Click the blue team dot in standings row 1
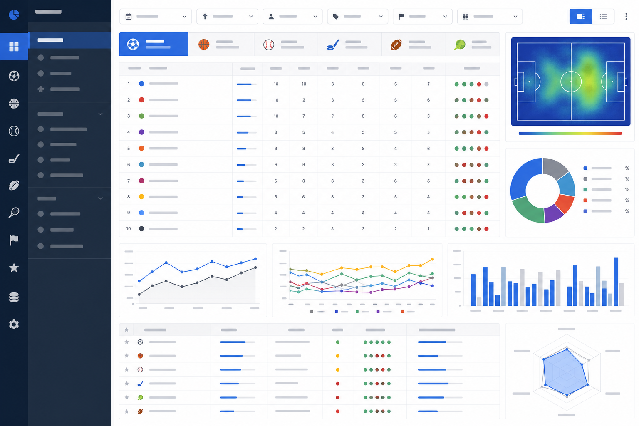 click(x=141, y=84)
